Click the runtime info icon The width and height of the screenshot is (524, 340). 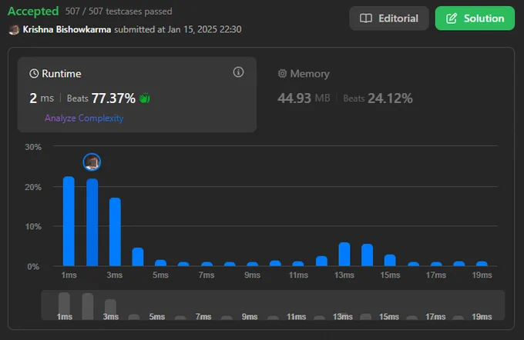tap(238, 72)
